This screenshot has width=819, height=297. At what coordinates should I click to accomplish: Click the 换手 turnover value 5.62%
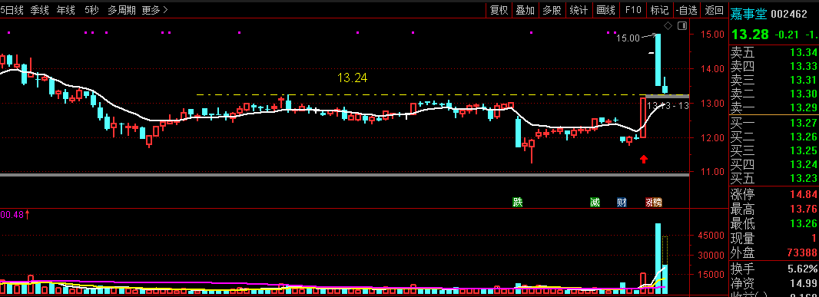coord(802,269)
